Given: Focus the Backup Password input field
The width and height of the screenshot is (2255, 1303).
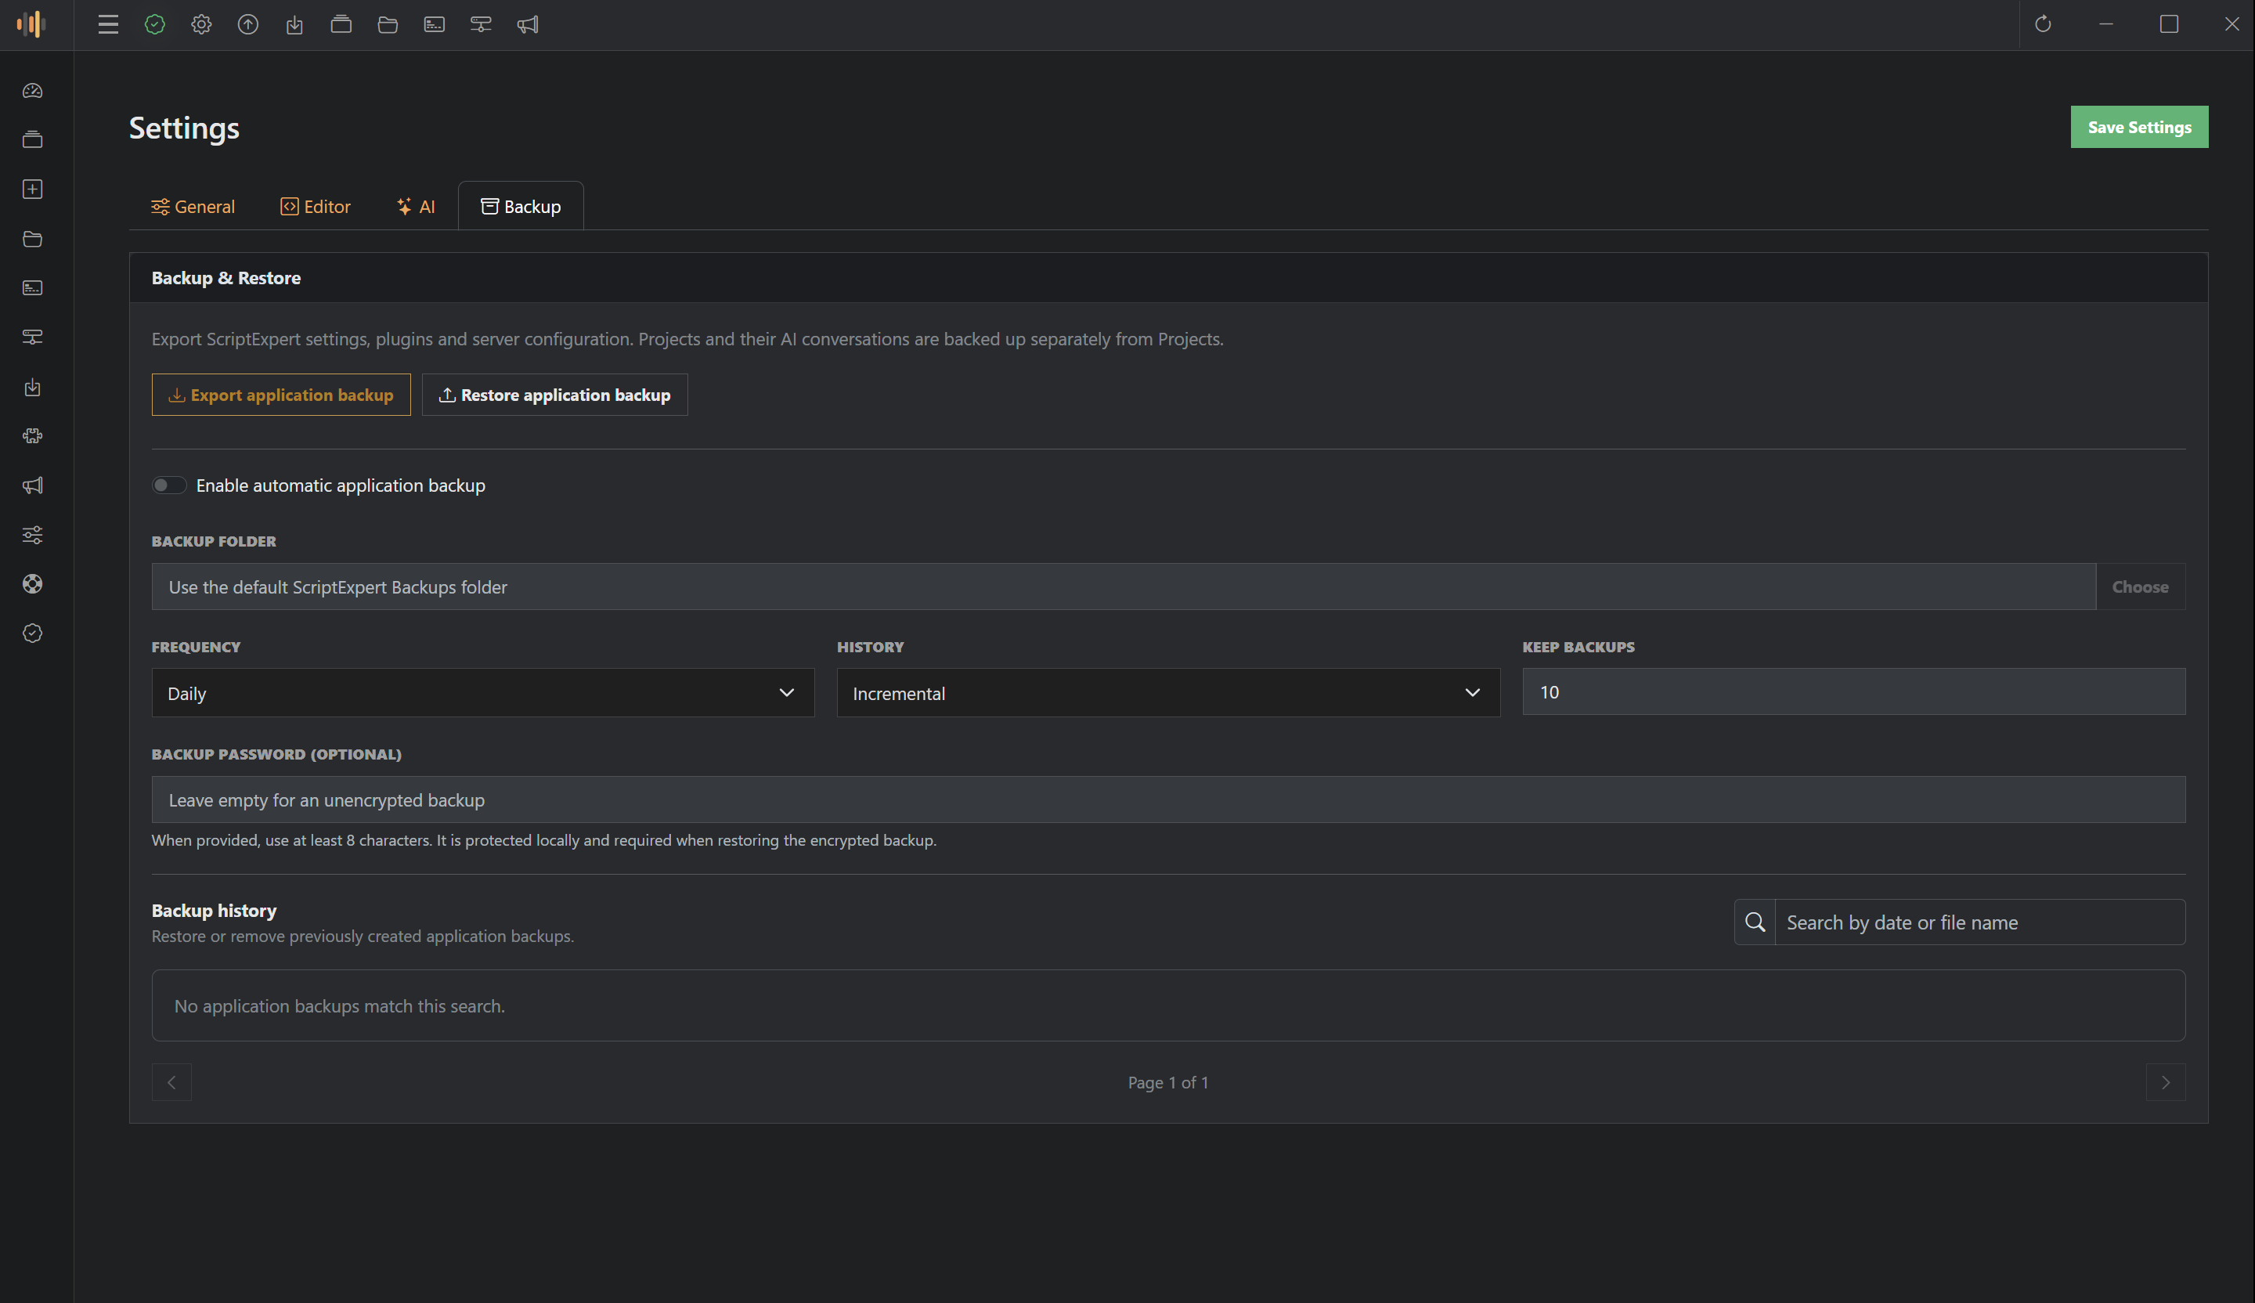Looking at the screenshot, I should [x=1169, y=800].
